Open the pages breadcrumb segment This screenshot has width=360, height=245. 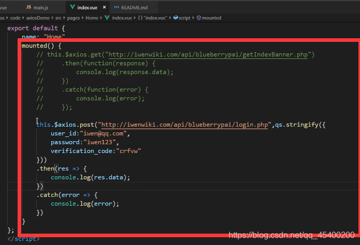click(x=73, y=18)
